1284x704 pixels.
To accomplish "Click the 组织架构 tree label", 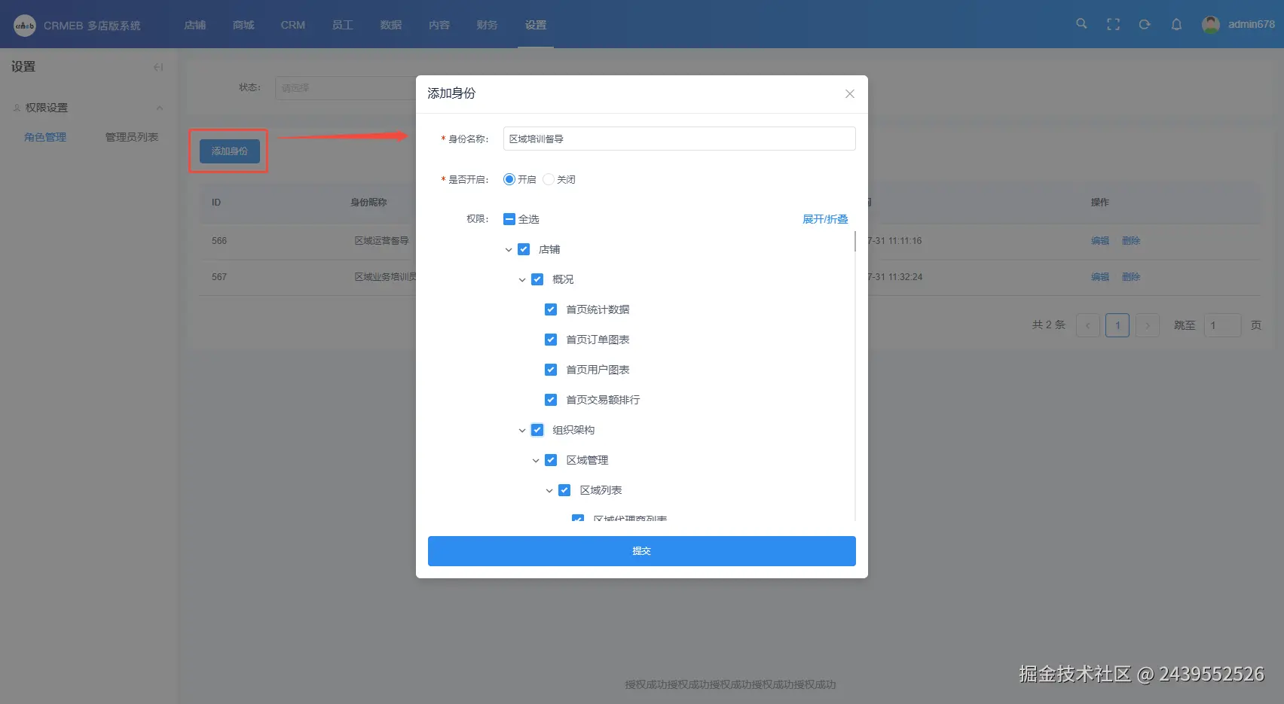I will pyautogui.click(x=573, y=430).
